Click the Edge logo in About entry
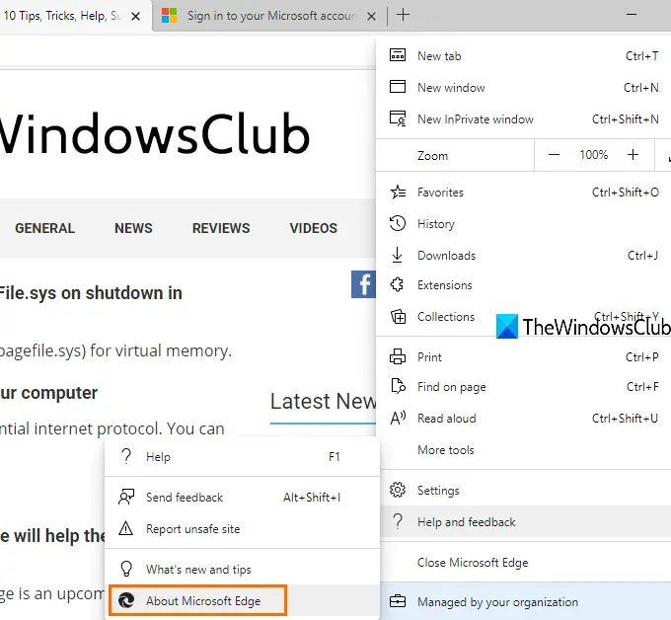Viewport: 671px width, 620px height. (126, 600)
